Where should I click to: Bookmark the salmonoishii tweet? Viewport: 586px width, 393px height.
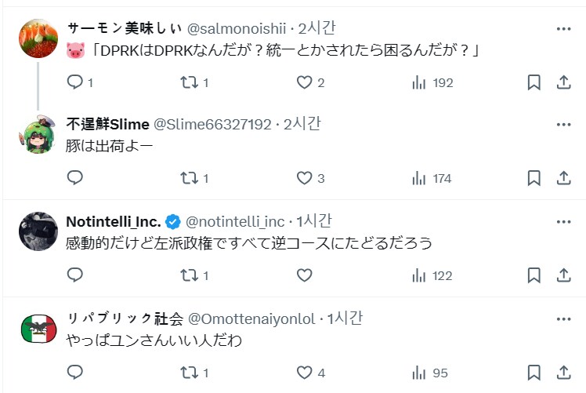point(534,82)
